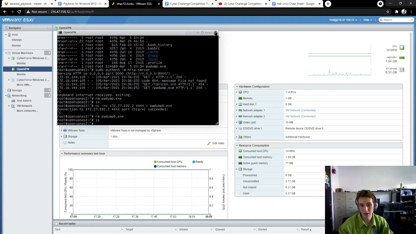
Task: Expand the Hard disk 1 row
Action: pyautogui.click(x=237, y=104)
